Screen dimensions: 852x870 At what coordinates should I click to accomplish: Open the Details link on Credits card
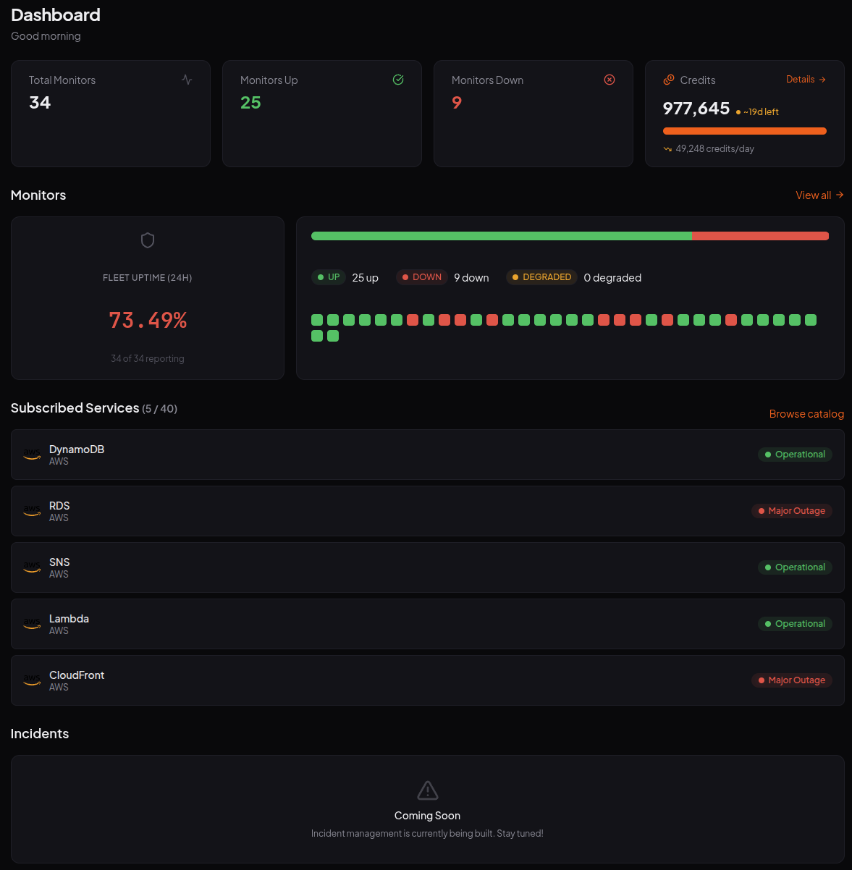[x=806, y=79]
